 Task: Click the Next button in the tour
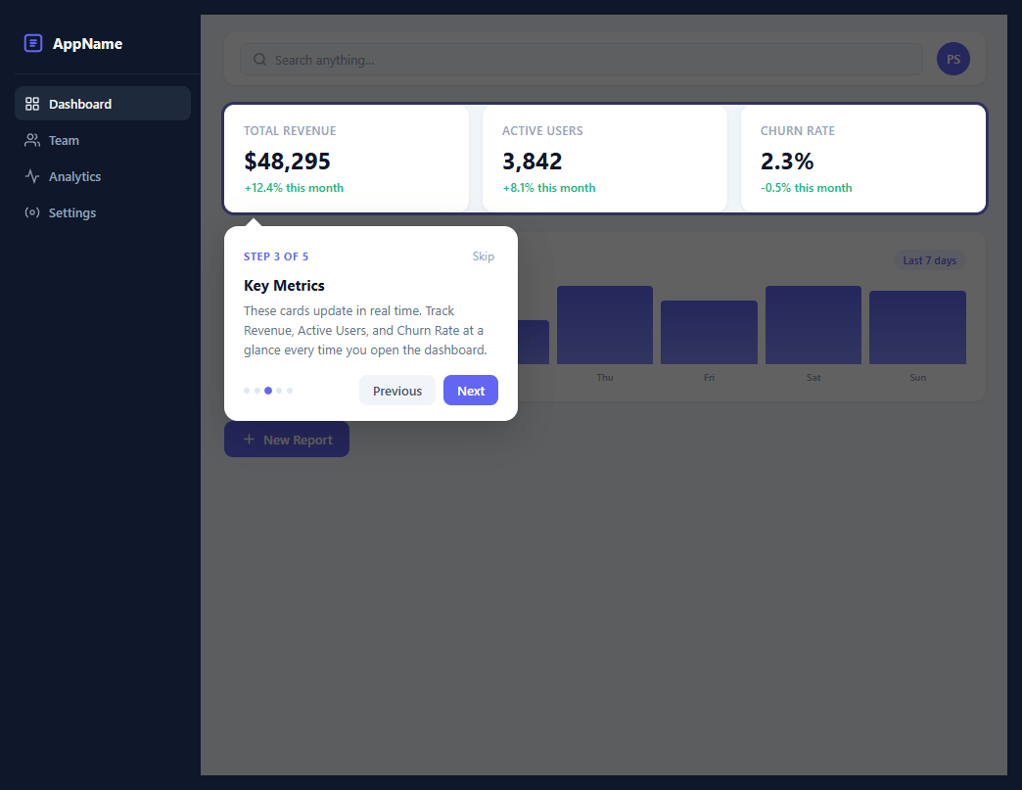click(x=471, y=391)
